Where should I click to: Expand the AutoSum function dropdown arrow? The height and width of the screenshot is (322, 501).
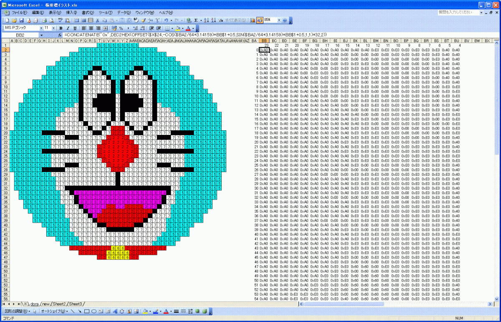pyautogui.click(x=201, y=20)
